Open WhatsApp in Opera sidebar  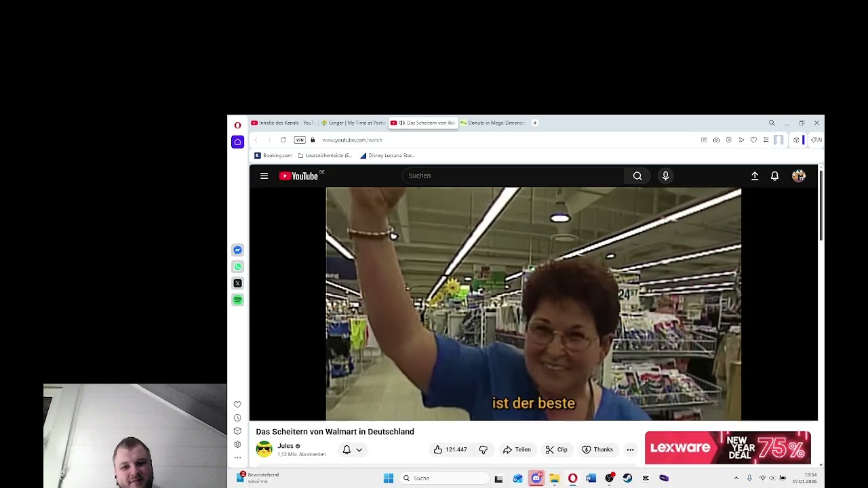[237, 266]
